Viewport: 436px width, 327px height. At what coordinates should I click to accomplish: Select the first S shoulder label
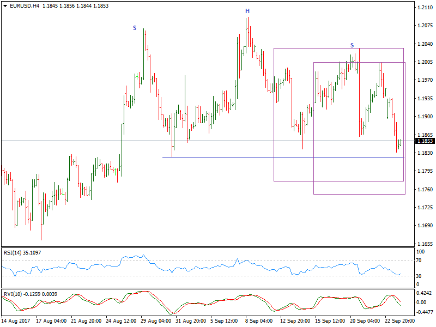click(135, 28)
